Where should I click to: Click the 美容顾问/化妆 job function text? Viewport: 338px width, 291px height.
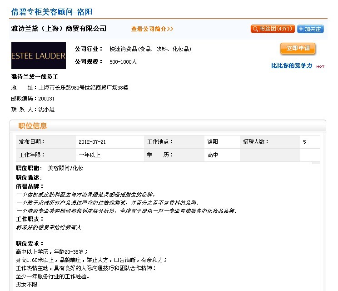65,168
